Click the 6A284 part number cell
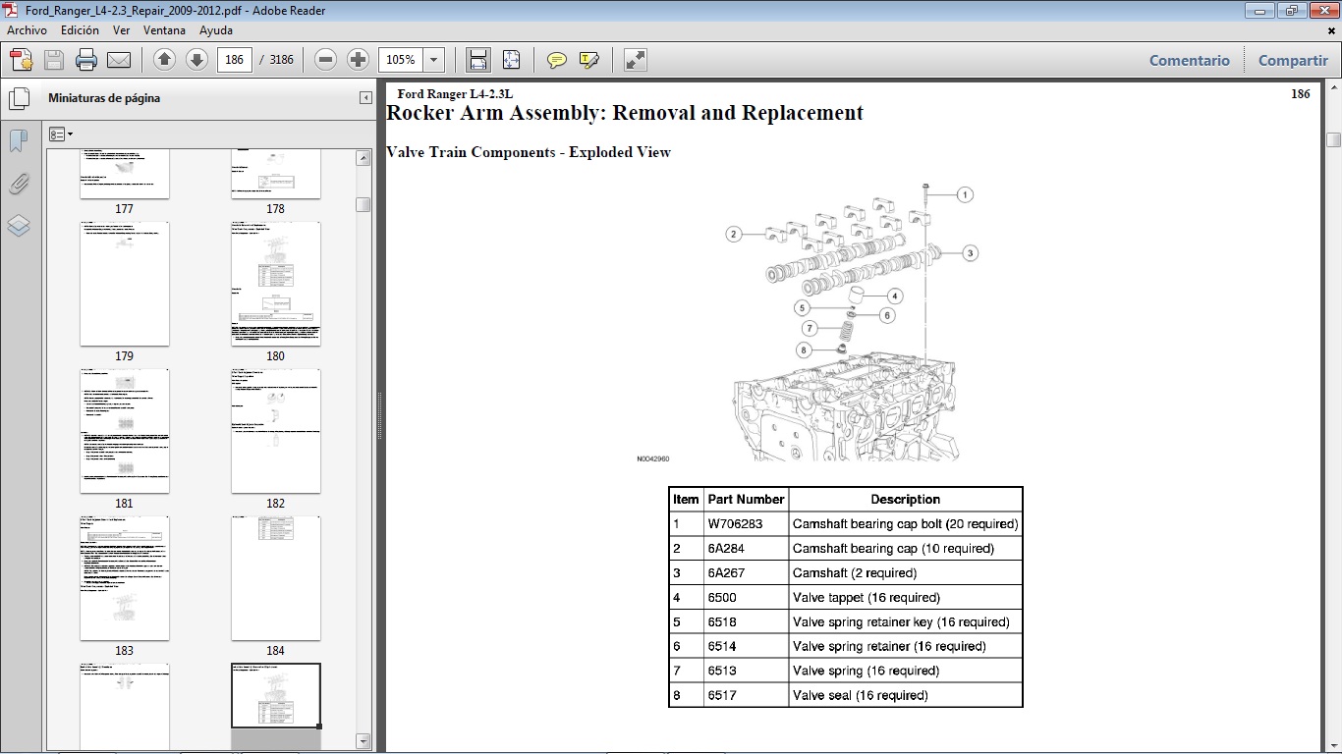Viewport: 1342px width, 754px height. 746,548
